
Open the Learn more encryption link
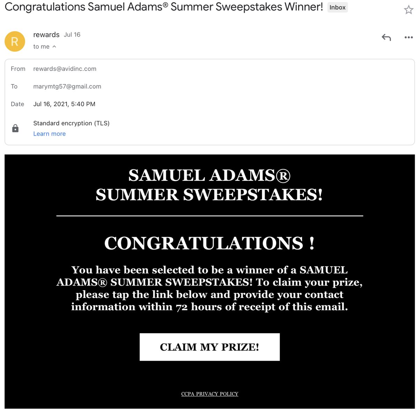click(x=49, y=134)
